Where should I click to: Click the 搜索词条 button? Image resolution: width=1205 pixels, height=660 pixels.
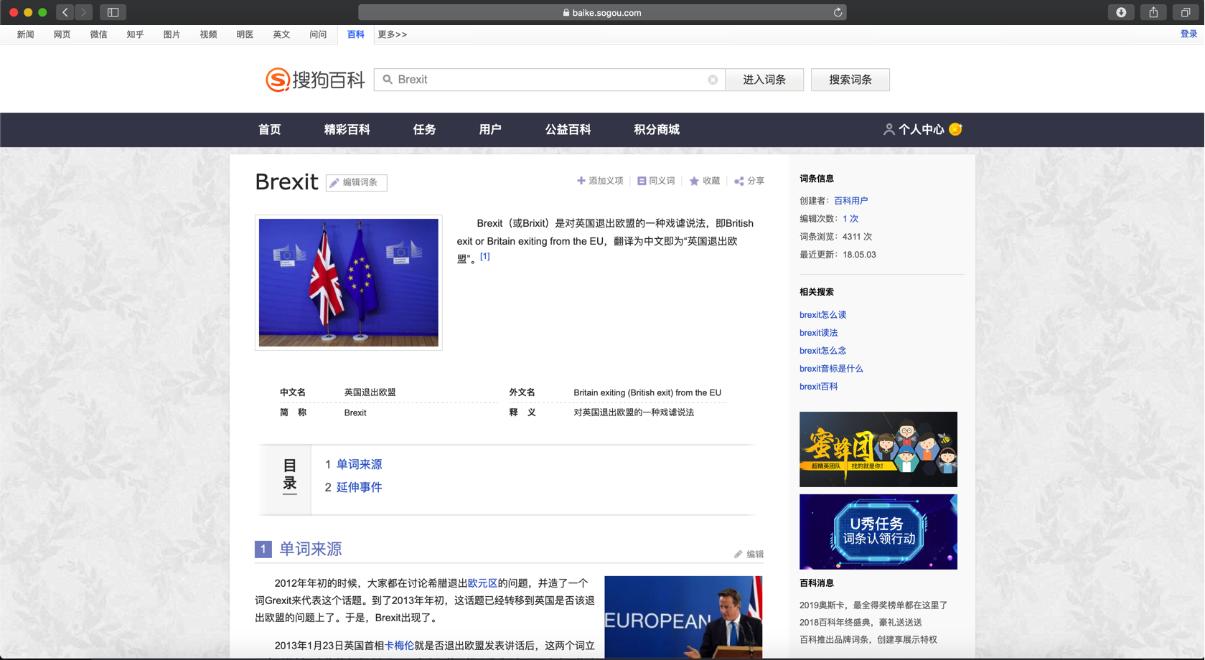click(850, 80)
